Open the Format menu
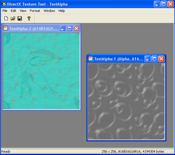Image resolution: width=175 pixels, height=155 pixels. click(x=35, y=11)
